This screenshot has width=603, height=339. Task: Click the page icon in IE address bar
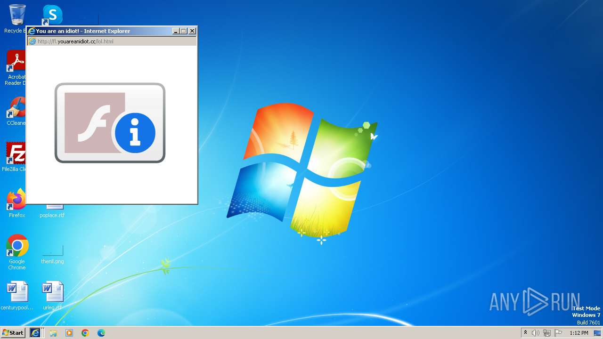pos(32,41)
